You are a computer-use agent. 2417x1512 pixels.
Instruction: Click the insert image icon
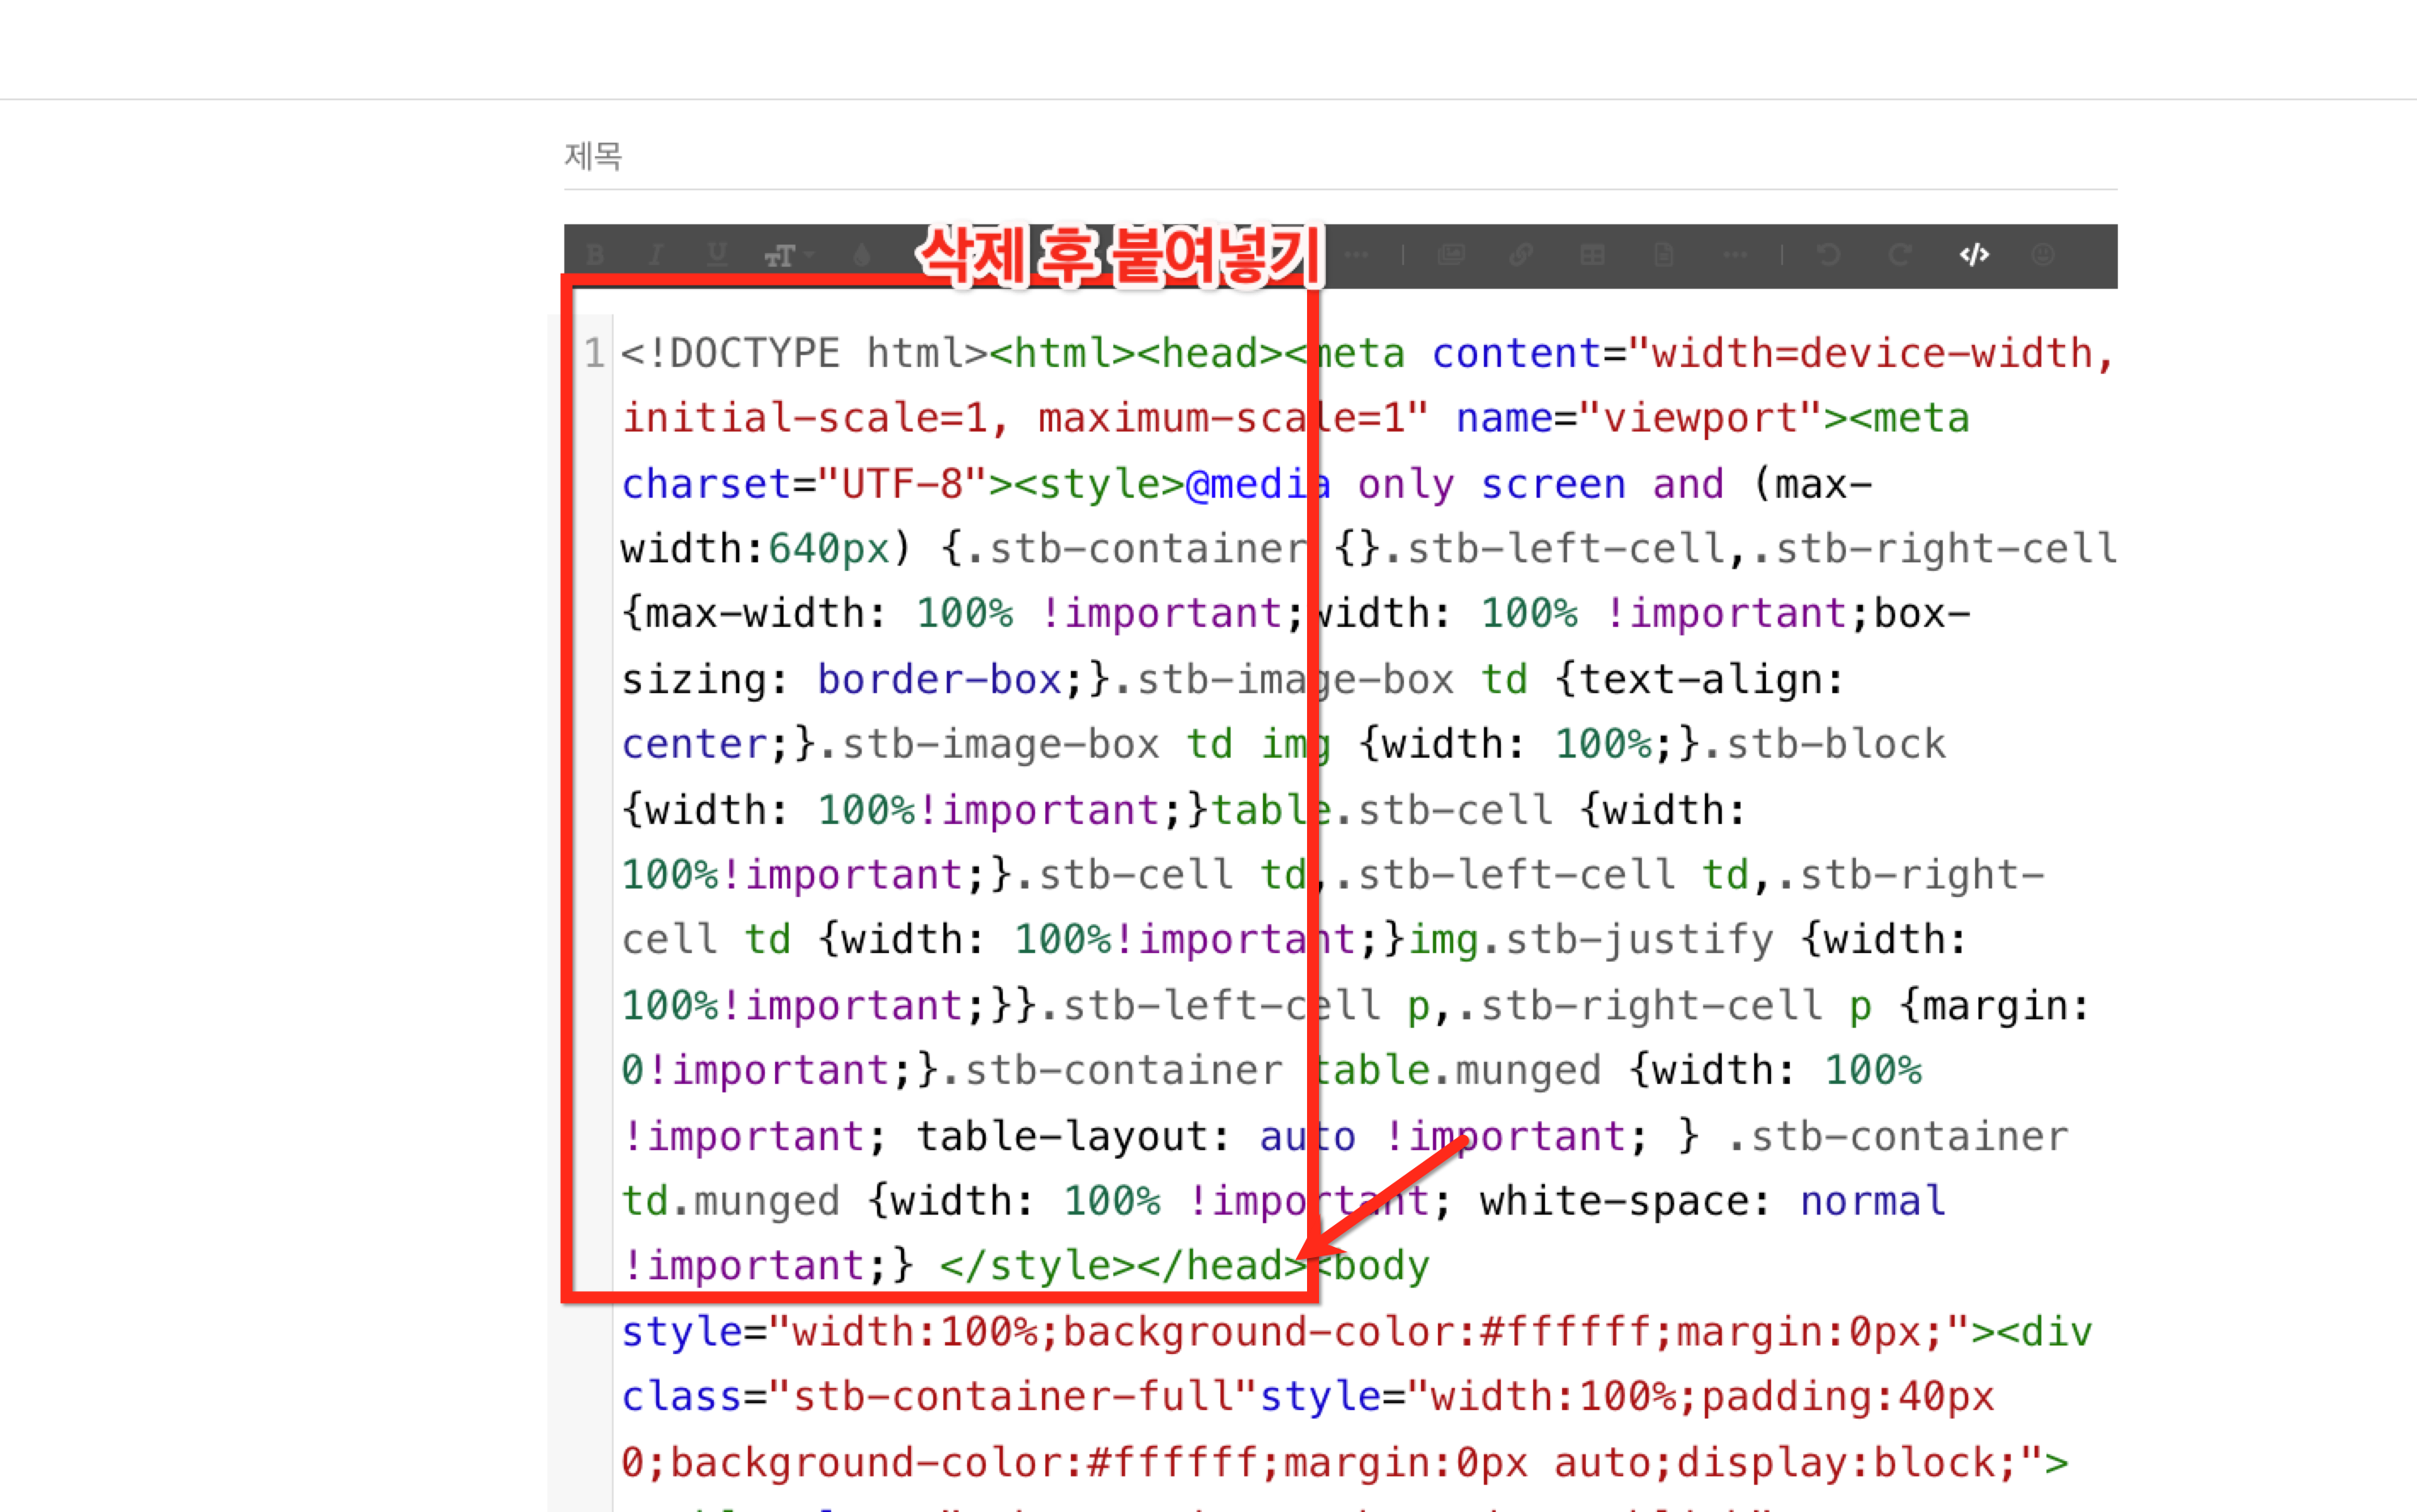coord(1451,255)
